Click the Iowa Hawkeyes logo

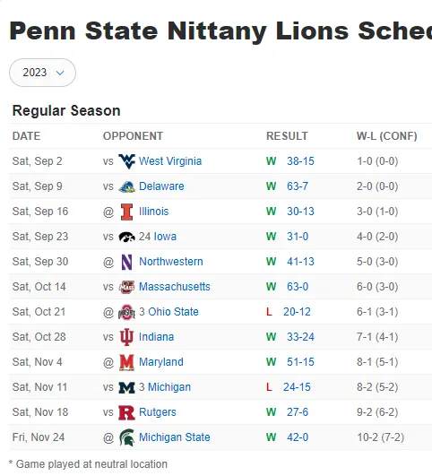coord(126,237)
